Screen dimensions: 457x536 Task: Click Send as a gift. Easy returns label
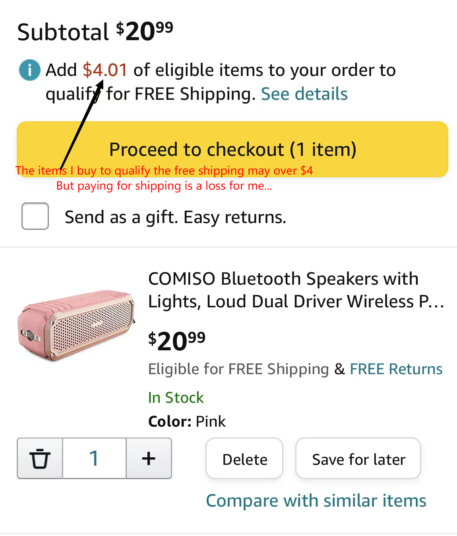point(175,218)
